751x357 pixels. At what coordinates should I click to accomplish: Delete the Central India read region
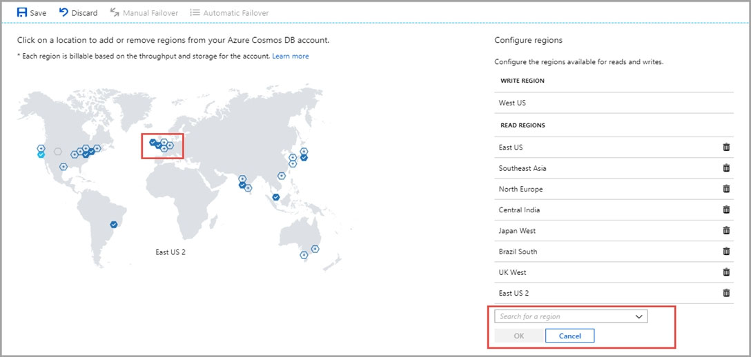(x=726, y=210)
